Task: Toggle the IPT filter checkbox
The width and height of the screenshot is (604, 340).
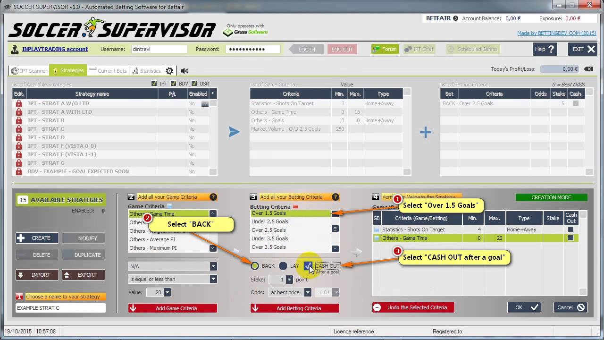Action: pyautogui.click(x=154, y=84)
